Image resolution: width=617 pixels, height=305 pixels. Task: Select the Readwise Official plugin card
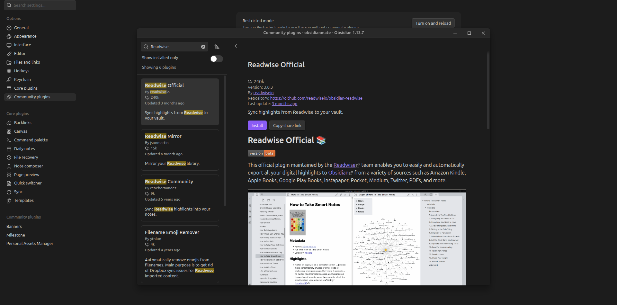pyautogui.click(x=180, y=102)
